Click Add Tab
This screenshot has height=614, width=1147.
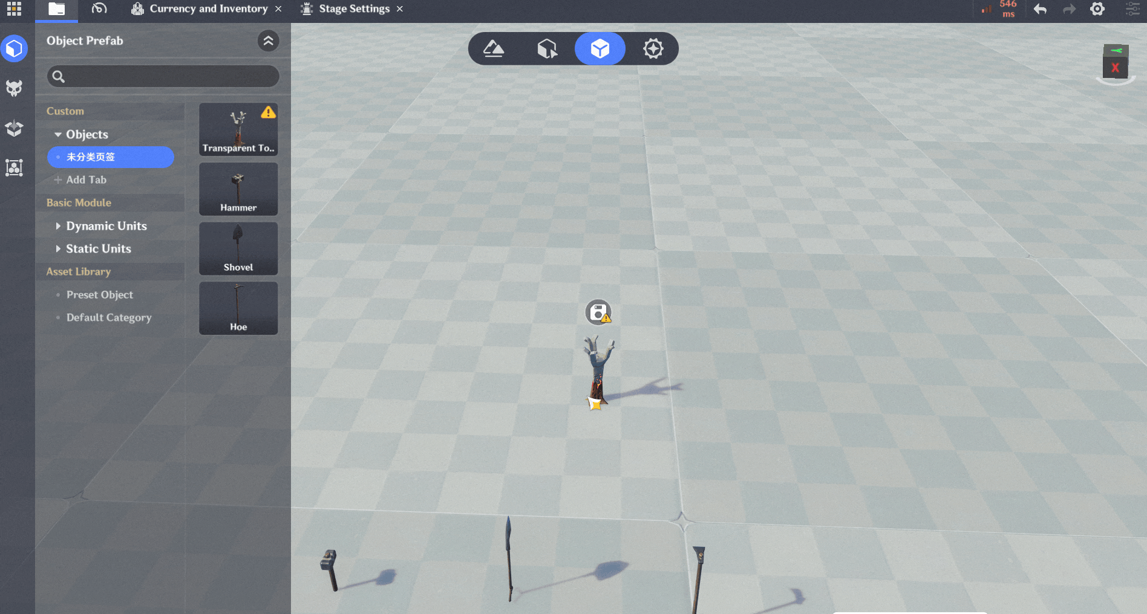point(80,180)
